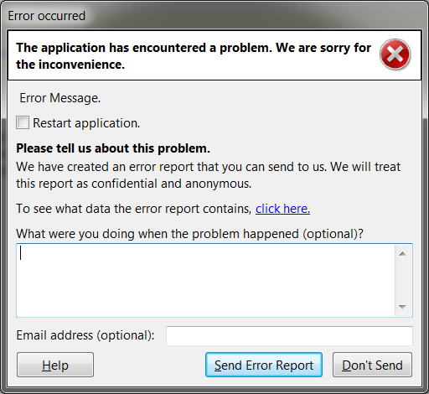Click the red error X icon

click(395, 54)
